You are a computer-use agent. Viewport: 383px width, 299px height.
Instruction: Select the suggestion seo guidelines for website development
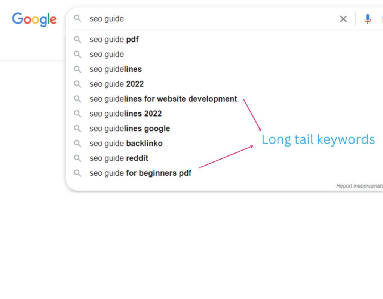click(x=163, y=99)
